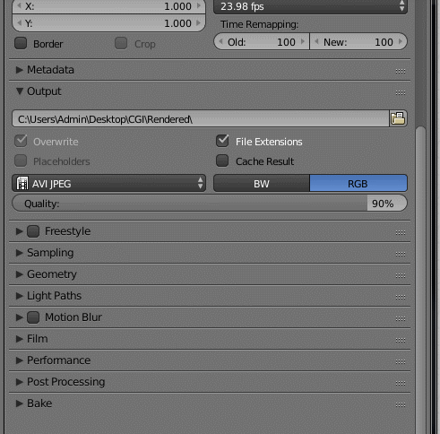Viewport: 440px width, 434px height.
Task: Increase Old remapping value with right arrow
Action: [303, 41]
